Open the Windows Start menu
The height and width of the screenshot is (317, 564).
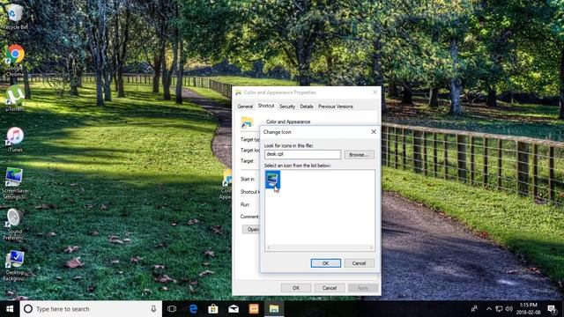(x=10, y=309)
